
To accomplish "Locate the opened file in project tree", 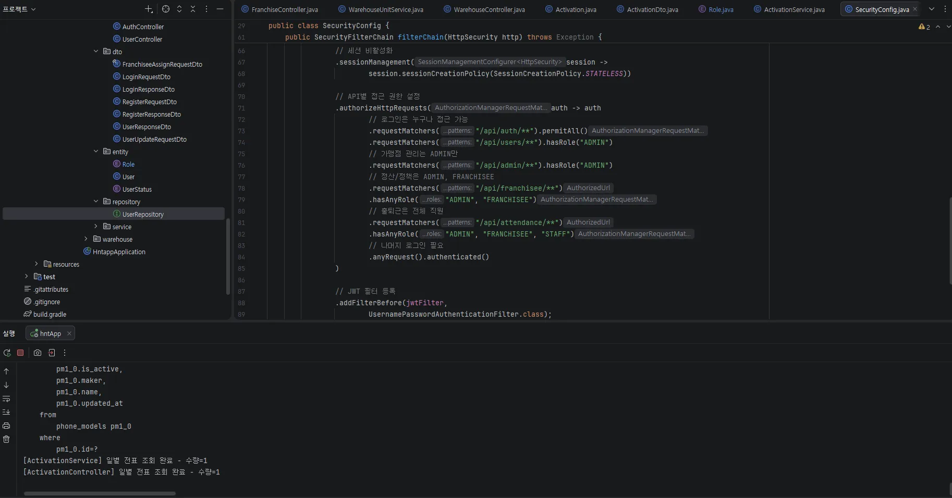I will (166, 9).
